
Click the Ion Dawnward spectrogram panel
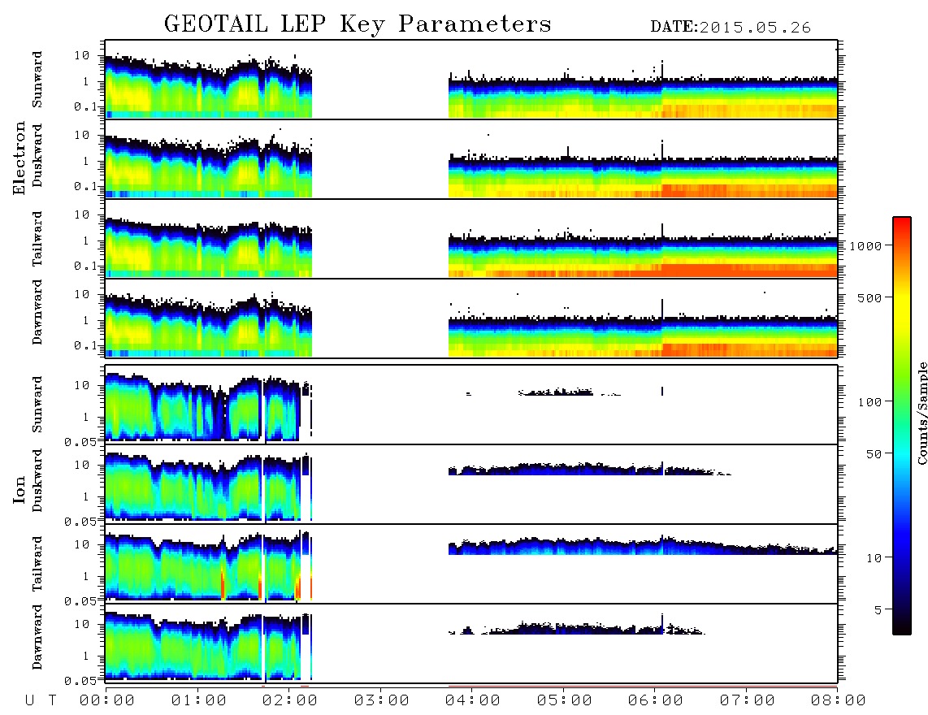pos(471,643)
